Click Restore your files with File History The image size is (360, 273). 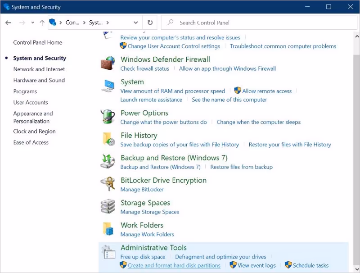point(290,145)
